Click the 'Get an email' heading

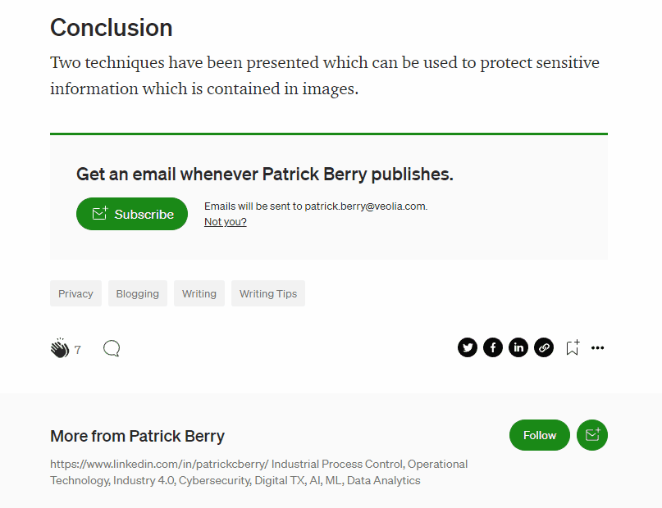click(x=264, y=174)
